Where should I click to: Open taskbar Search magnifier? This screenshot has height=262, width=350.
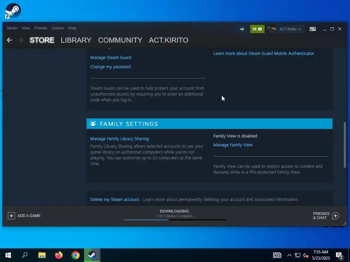click(25, 255)
